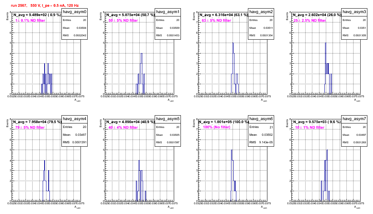The width and height of the screenshot is (373, 214).
Task: Select the RMS value 0.0001453
Action: click(173, 35)
